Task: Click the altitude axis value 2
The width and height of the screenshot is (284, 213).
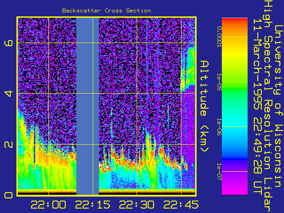Action: [x=9, y=144]
